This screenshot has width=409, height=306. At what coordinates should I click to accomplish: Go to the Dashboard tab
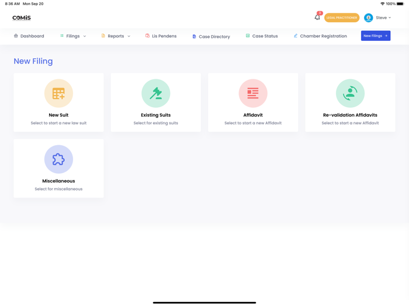[x=29, y=36]
